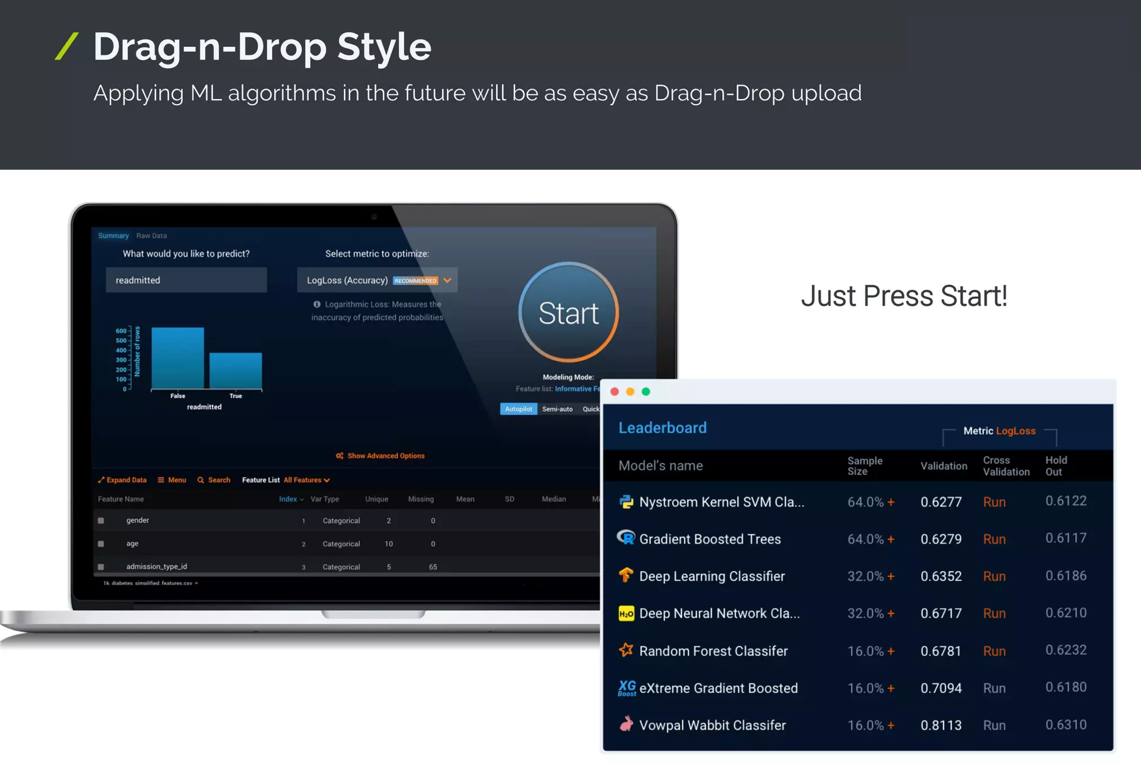Click the big Start button
The image size is (1141, 773).
click(568, 312)
